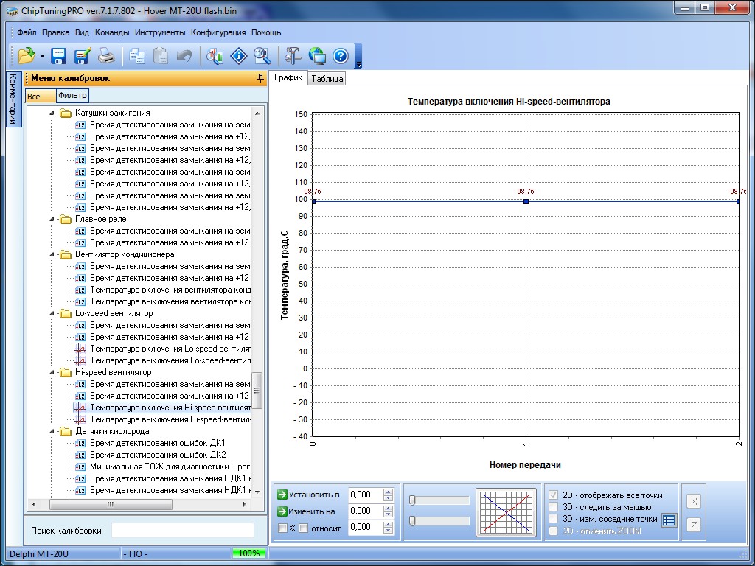This screenshot has height=566, width=755.
Task: Click the crossed-lines graph interpolation button
Action: [x=506, y=511]
